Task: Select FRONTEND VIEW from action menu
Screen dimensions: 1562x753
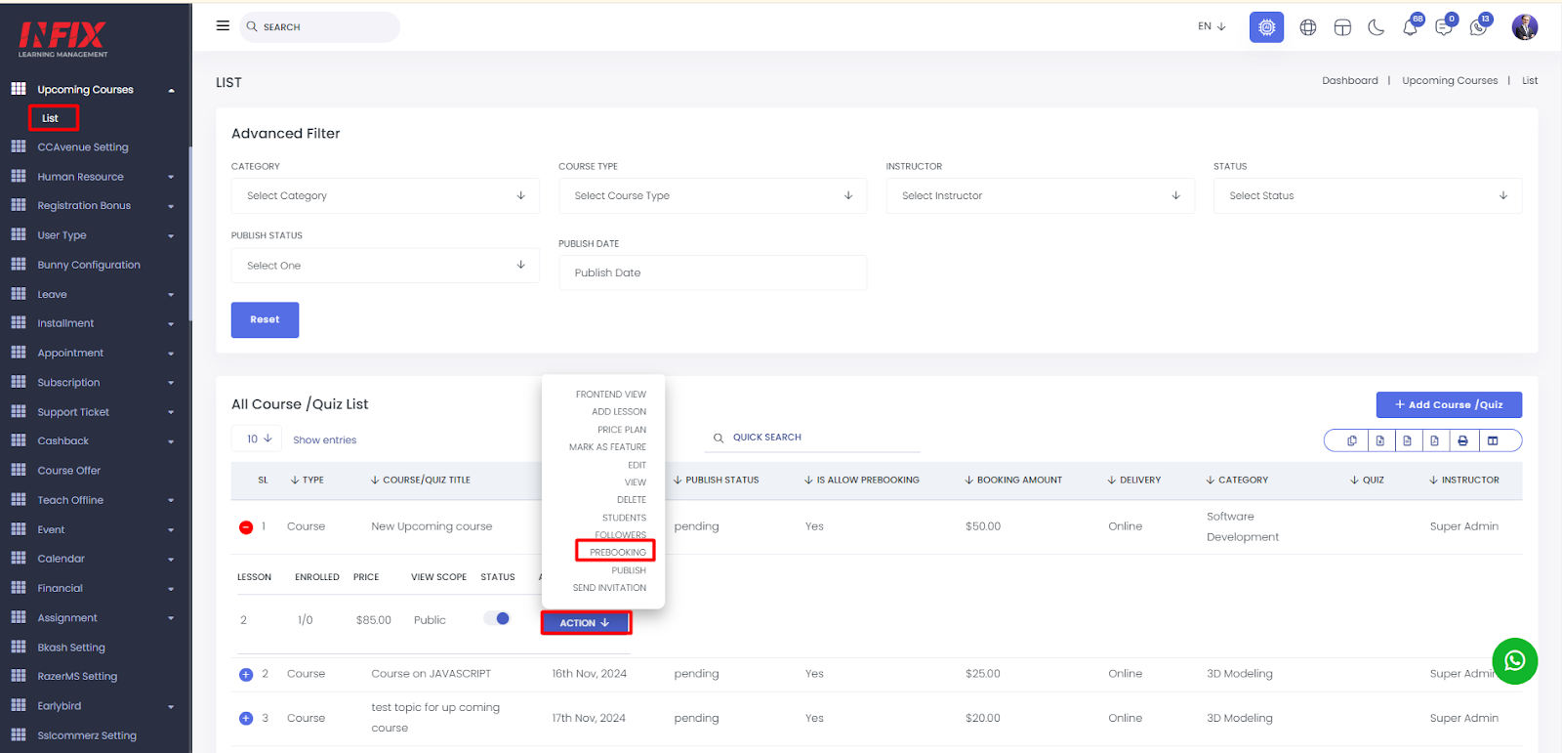Action: coord(611,395)
